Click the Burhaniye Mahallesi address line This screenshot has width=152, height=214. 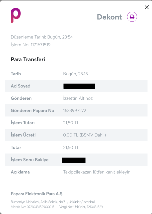pos(53,202)
